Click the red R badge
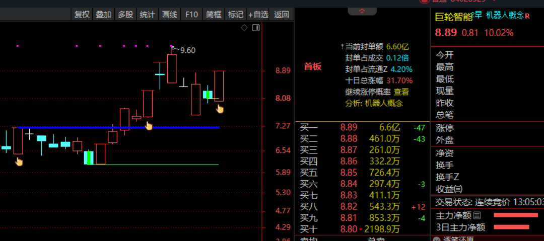 (x=527, y=16)
